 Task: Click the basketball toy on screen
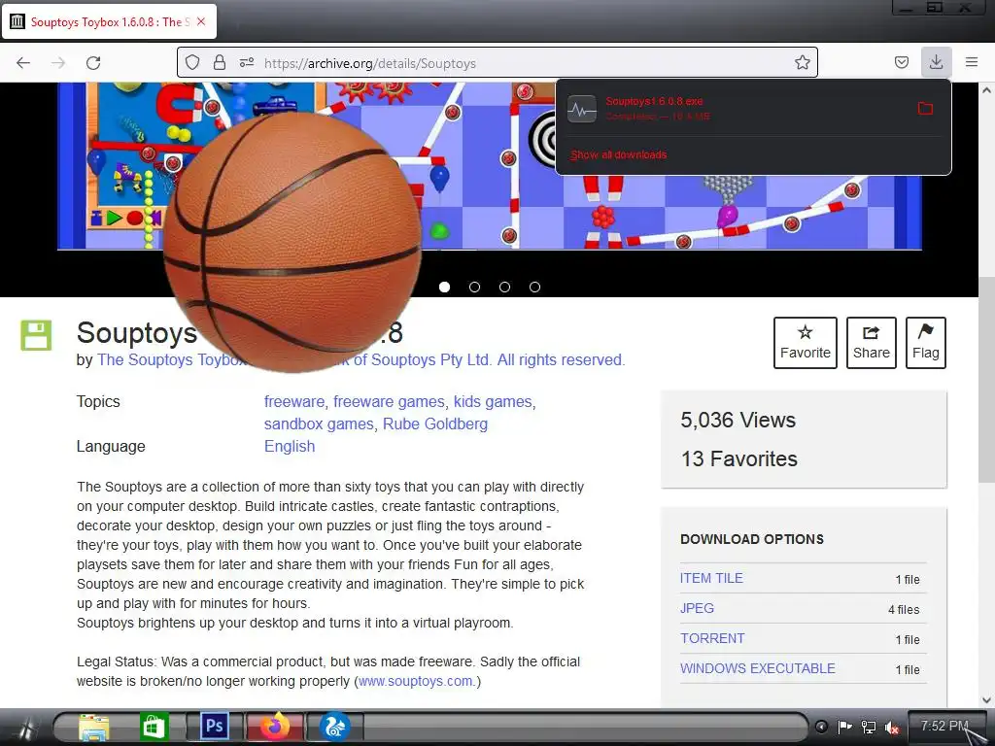tap(292, 242)
